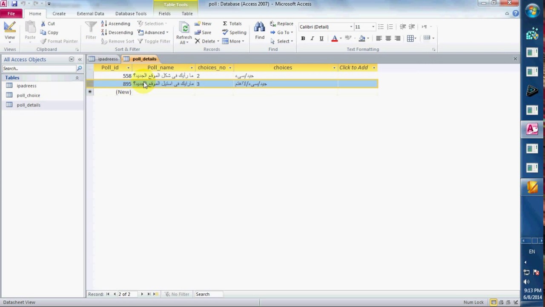Image resolution: width=545 pixels, height=307 pixels.
Task: Click the EN language indicator
Action: (x=532, y=252)
